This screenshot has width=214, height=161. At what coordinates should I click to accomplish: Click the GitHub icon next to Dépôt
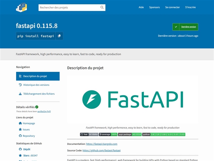pyautogui.click(x=20, y=149)
